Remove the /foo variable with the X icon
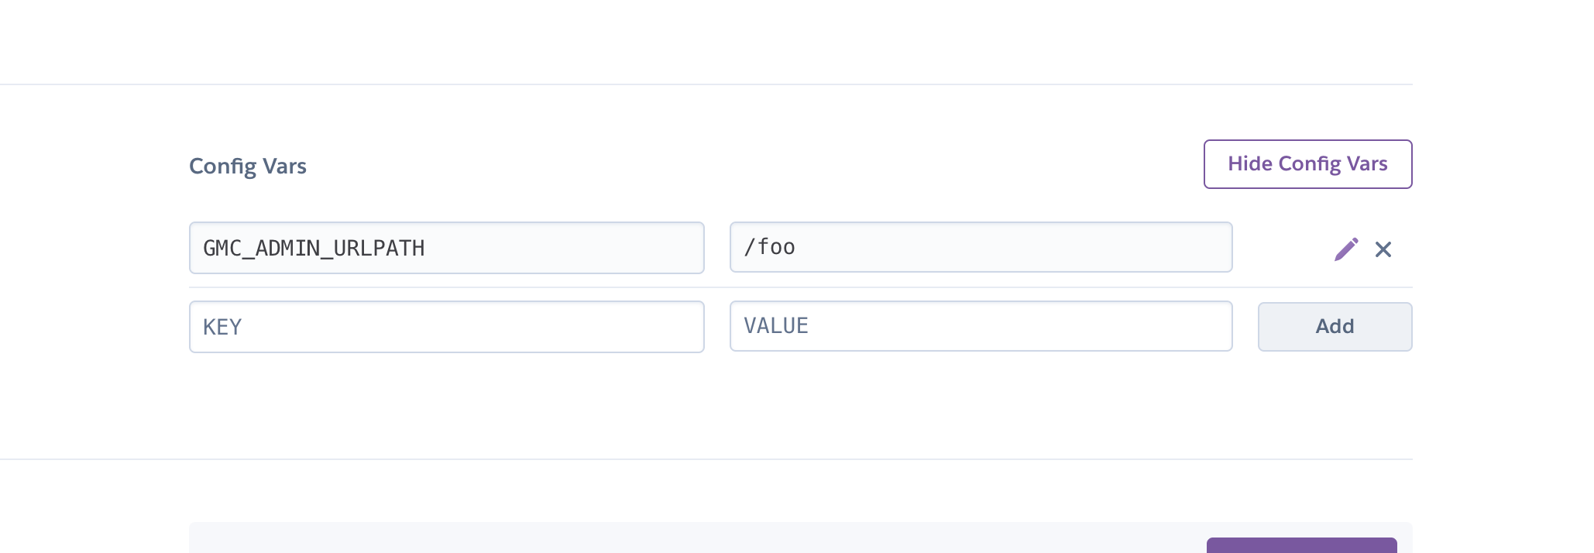This screenshot has width=1594, height=553. (1383, 249)
